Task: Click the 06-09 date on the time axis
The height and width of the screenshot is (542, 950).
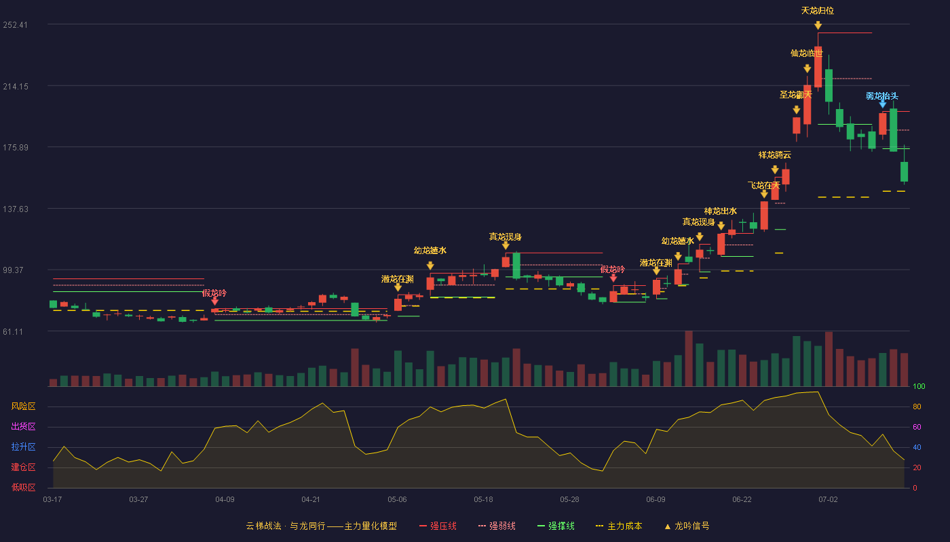Action: 655,499
